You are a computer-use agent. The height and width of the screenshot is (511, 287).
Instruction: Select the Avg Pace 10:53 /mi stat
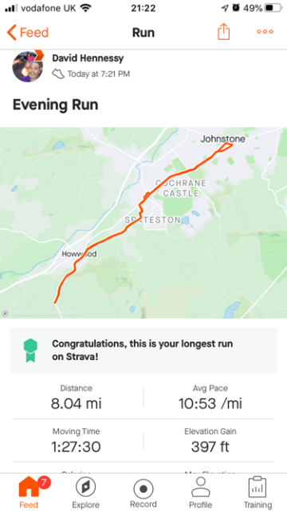coord(210,398)
